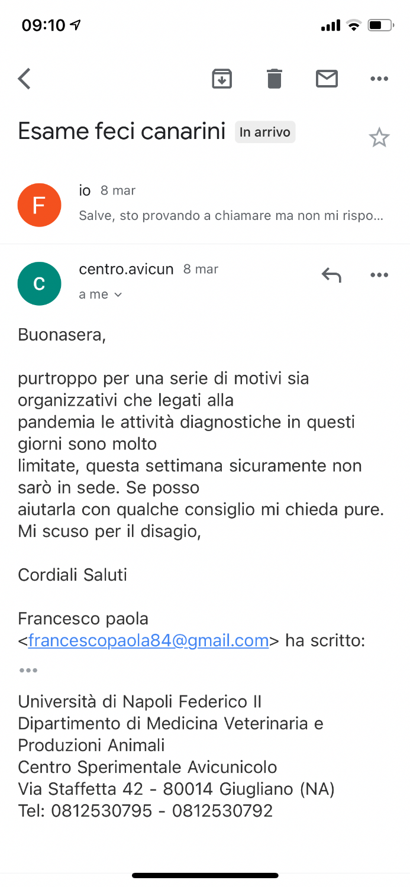Delete the email with trash icon
This screenshot has width=410, height=887.
(x=275, y=79)
